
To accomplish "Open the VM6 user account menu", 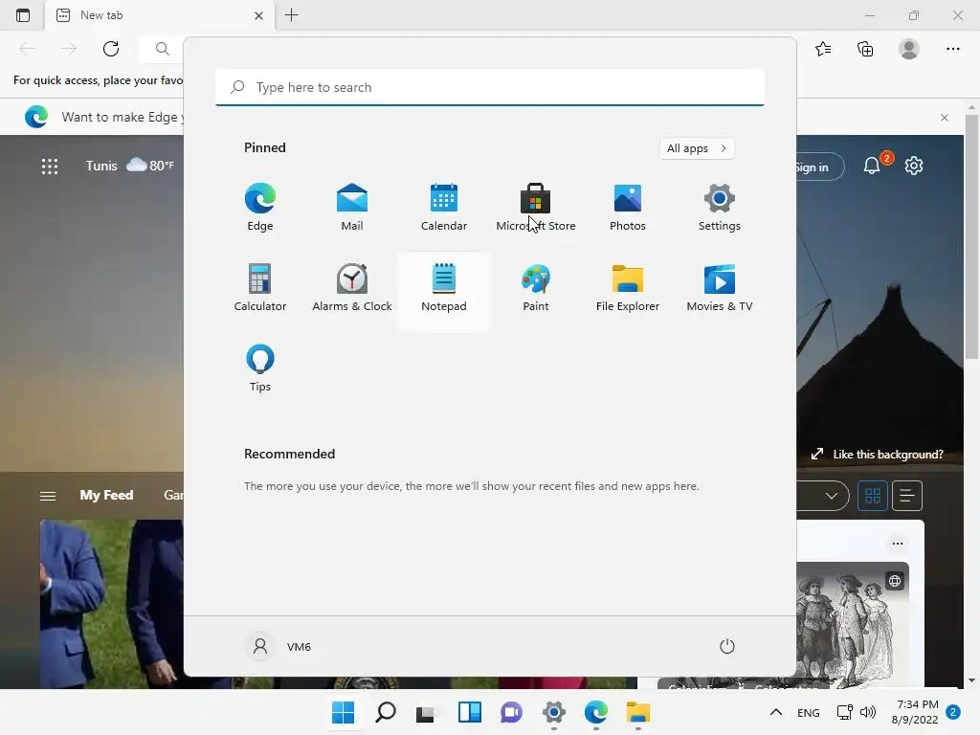I will (278, 646).
